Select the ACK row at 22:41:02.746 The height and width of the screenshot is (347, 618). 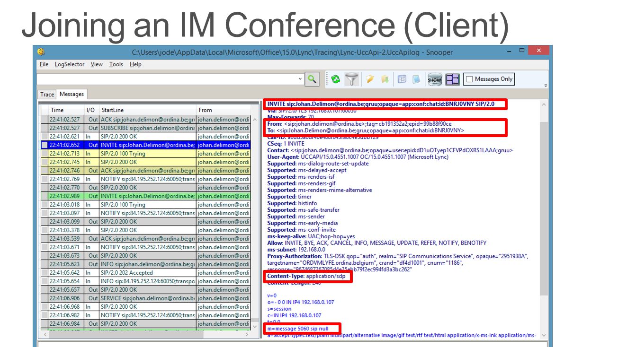click(145, 171)
